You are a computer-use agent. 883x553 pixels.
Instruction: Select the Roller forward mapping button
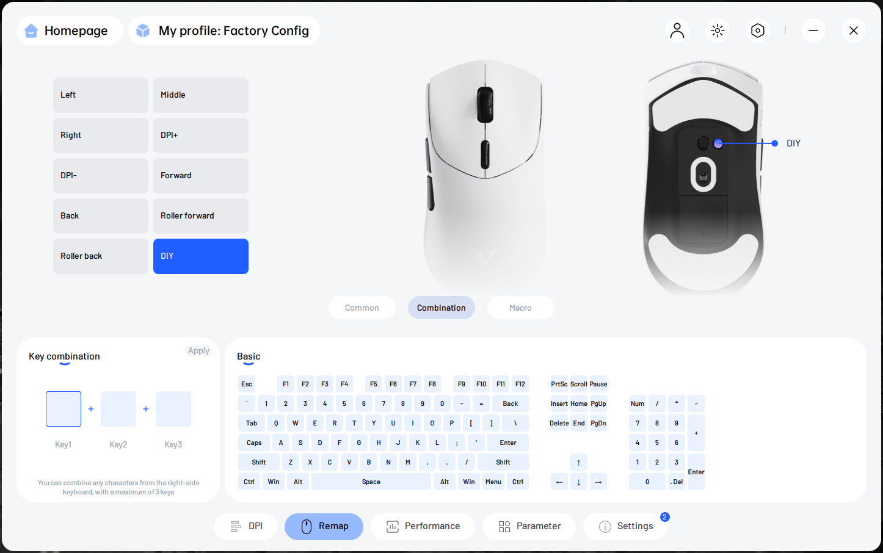pyautogui.click(x=201, y=215)
